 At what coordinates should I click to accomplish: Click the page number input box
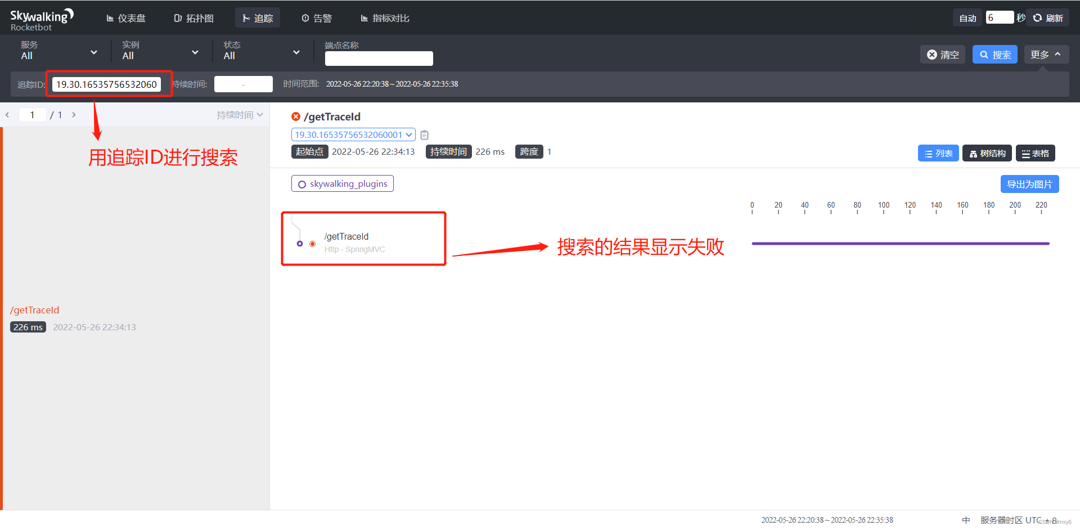[33, 115]
